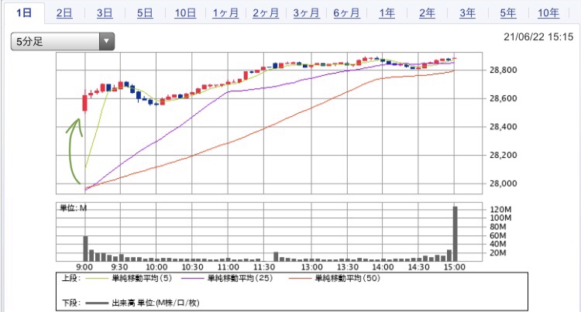The height and width of the screenshot is (312, 581).
Task: Open the 10日 period tab
Action: (185, 13)
